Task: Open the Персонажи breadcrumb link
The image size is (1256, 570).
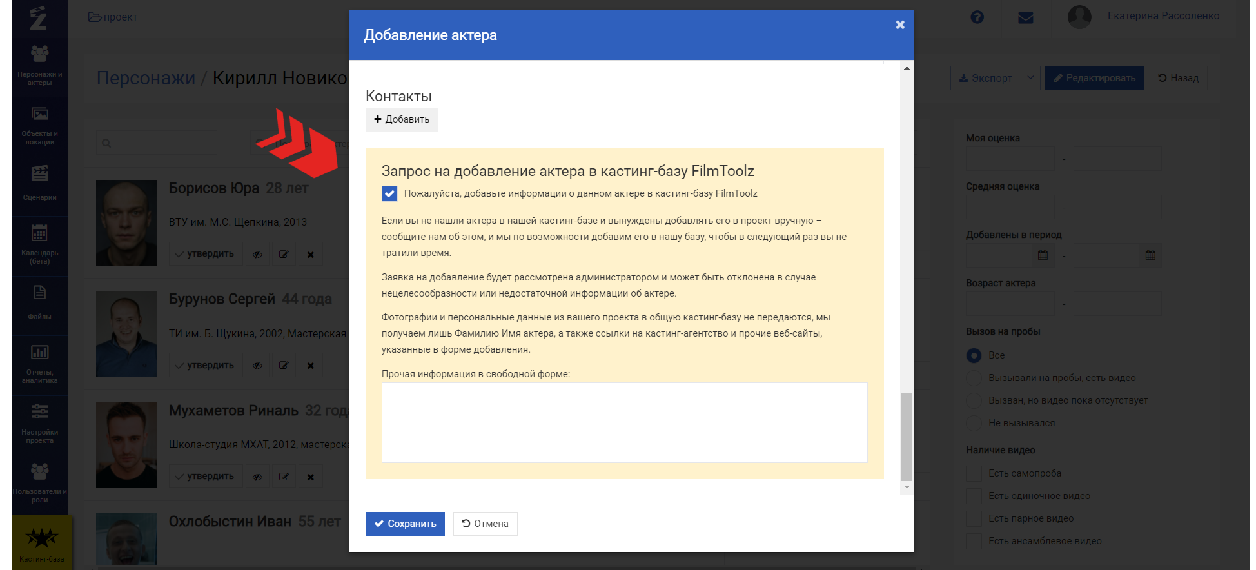Action: coord(146,78)
